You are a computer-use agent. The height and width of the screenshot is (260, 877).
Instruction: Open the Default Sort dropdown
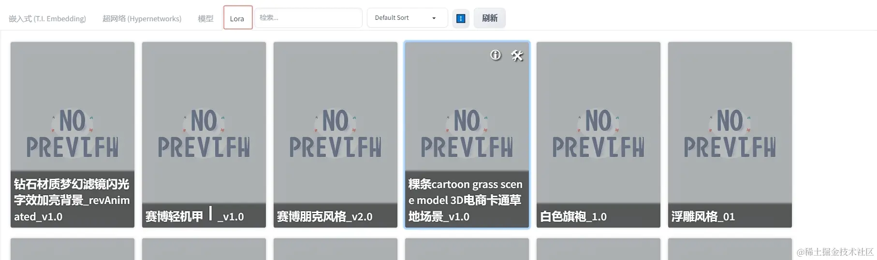point(407,18)
